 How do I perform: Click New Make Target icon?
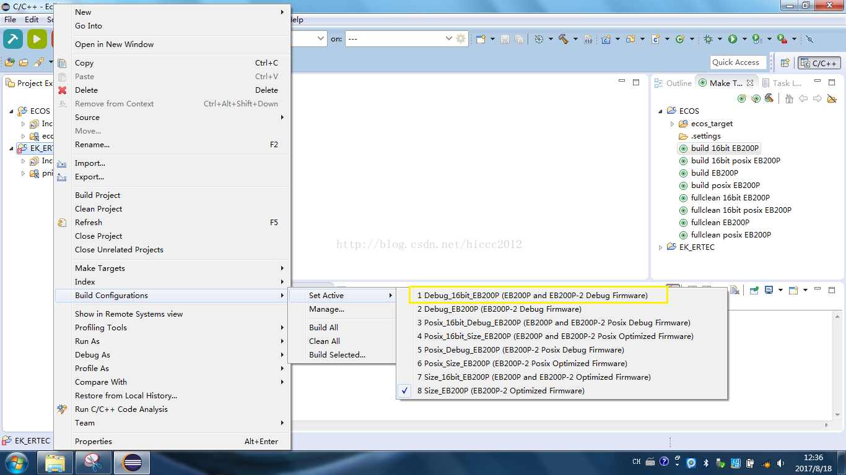[x=742, y=98]
